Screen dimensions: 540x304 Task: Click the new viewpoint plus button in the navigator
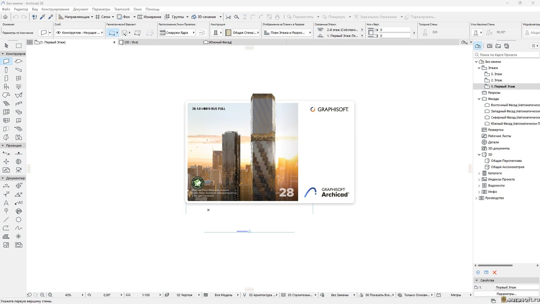pyautogui.click(x=478, y=272)
